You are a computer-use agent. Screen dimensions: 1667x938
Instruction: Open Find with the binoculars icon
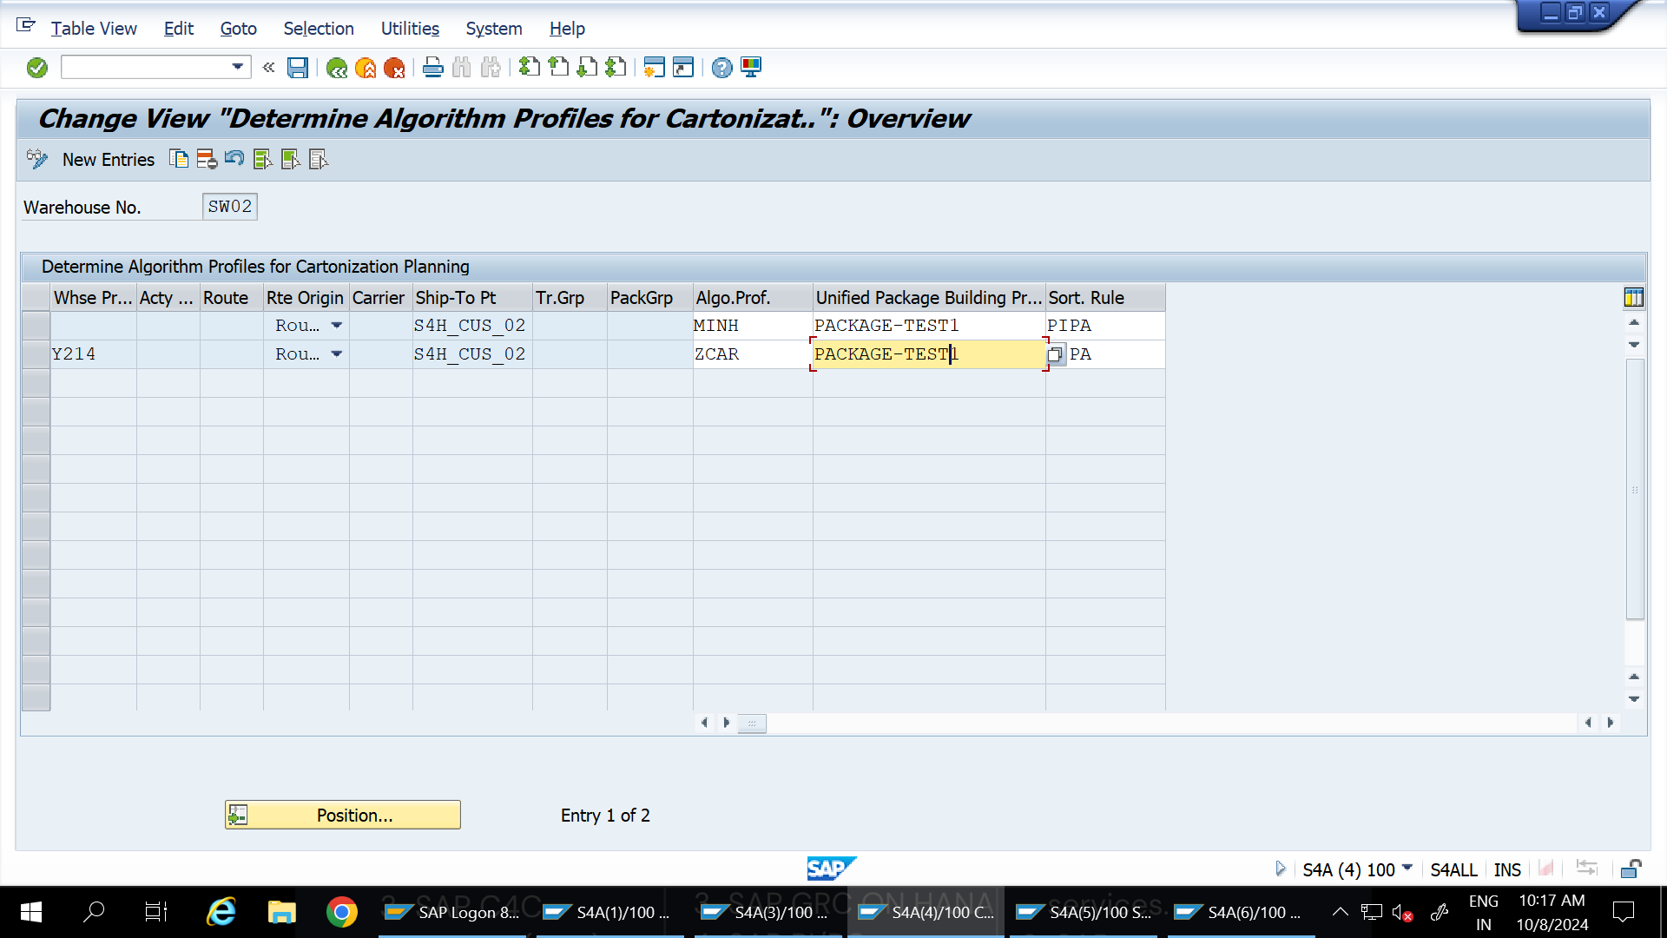(x=461, y=68)
